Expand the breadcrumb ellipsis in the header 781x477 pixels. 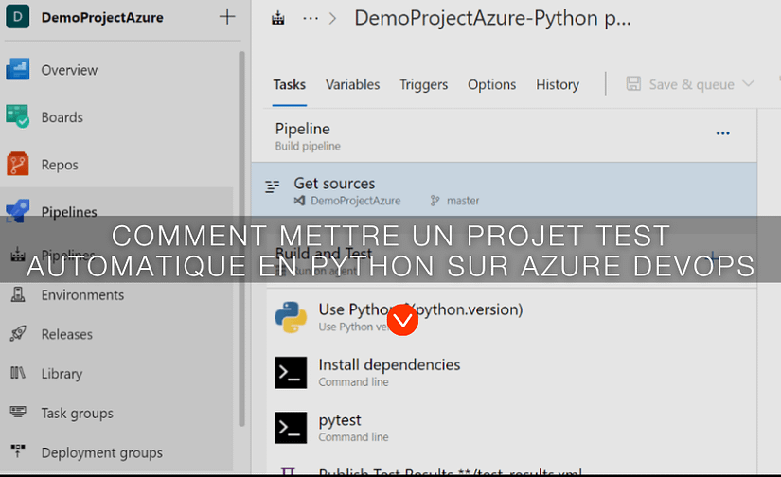coord(311,18)
